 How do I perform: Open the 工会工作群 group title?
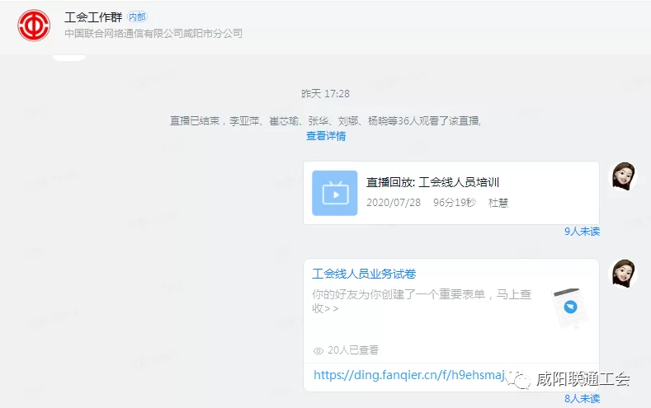(92, 17)
